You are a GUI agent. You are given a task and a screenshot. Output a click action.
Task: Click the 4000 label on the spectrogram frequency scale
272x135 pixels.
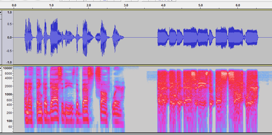(9, 78)
